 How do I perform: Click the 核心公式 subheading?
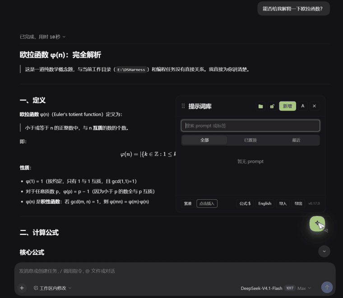point(32,252)
